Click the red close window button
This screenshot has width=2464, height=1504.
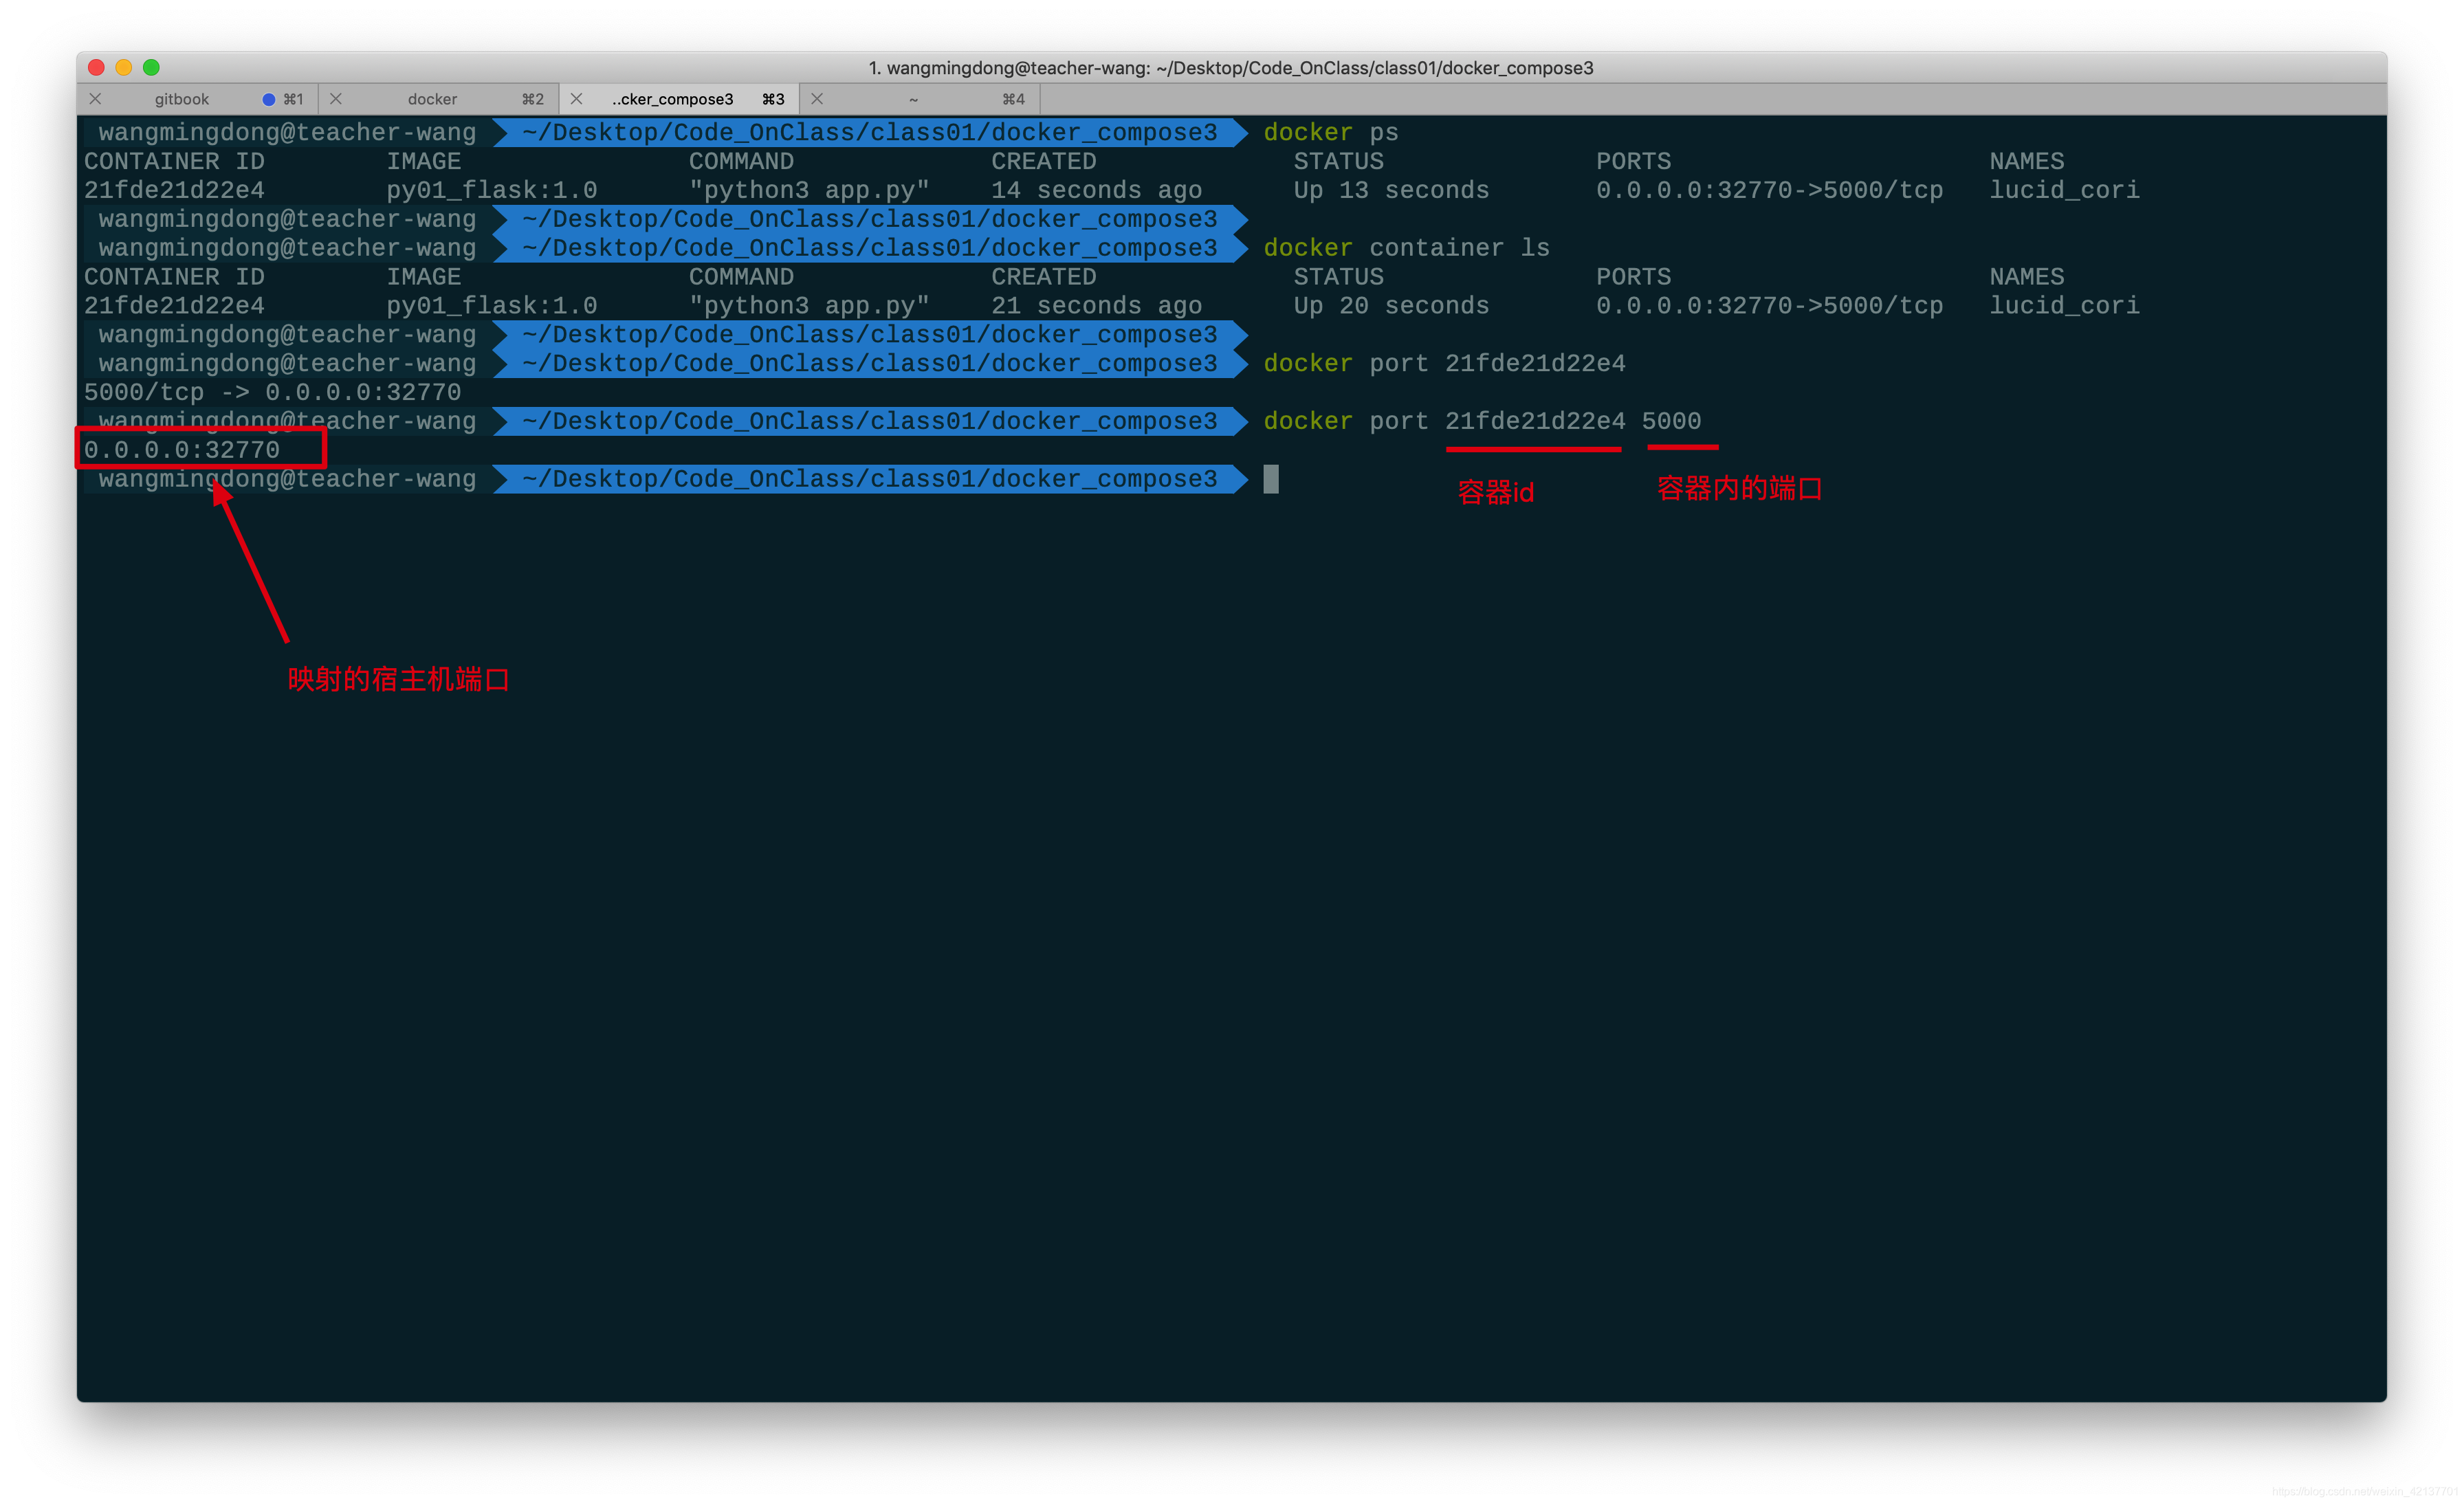[96, 67]
